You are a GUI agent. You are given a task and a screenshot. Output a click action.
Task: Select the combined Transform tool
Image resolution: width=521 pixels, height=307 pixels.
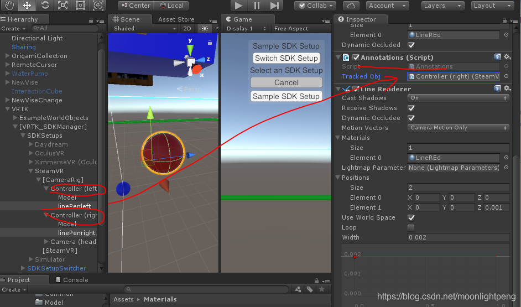point(98,6)
